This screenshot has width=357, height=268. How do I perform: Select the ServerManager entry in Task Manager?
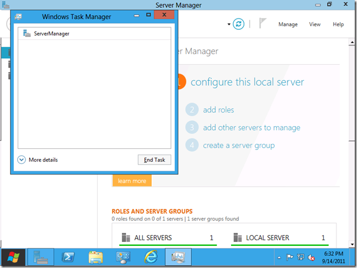point(94,34)
